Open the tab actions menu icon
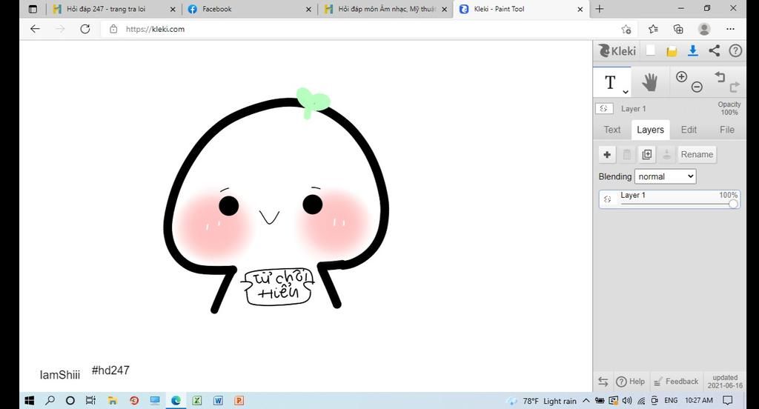The image size is (759, 409). [33, 9]
